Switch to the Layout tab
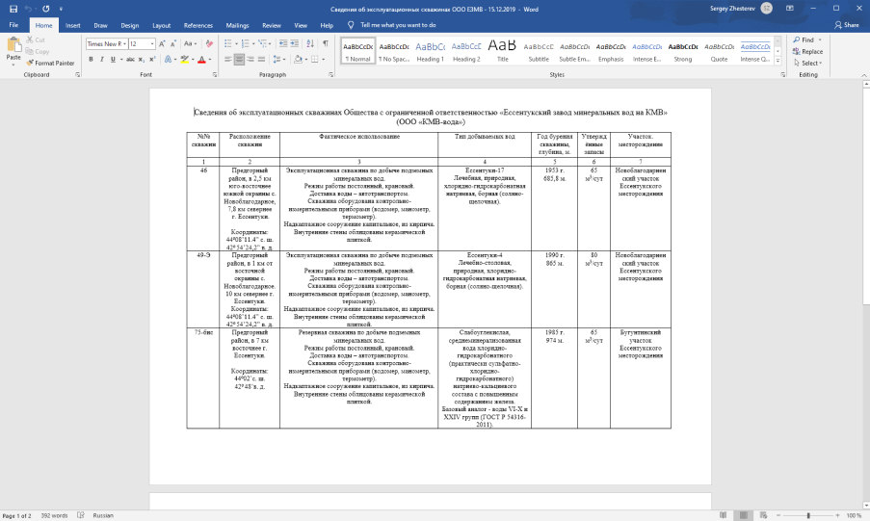This screenshot has height=521, width=870. coord(162,26)
